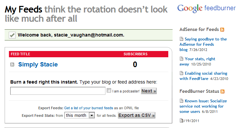The width and height of the screenshot is (241, 128).
Task: Open Saying goodbye to the AdSense for Feeds blog
Action: [203, 44]
